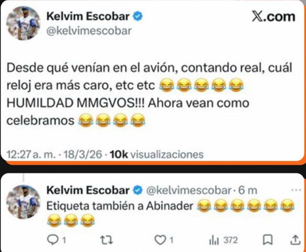Open three-dot more options on reply
The height and width of the screenshot is (252, 306).
click(296, 190)
